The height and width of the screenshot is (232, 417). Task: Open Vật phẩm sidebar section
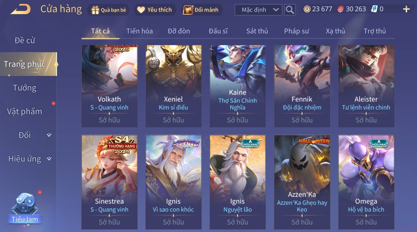[x=24, y=112]
